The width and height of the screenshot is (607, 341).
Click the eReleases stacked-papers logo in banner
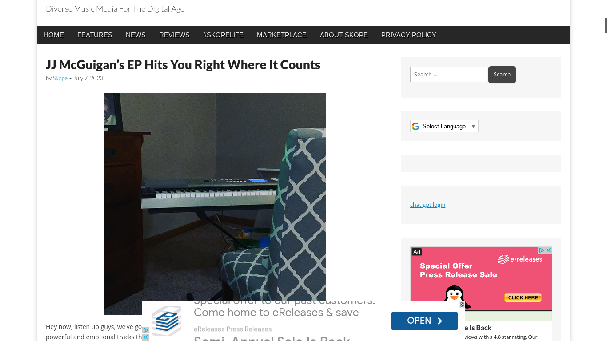pyautogui.click(x=166, y=321)
